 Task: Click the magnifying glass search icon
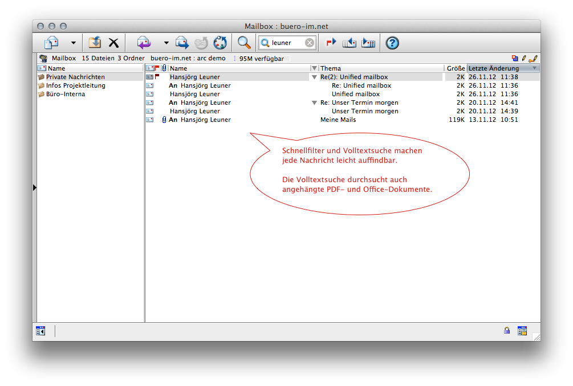pos(244,43)
